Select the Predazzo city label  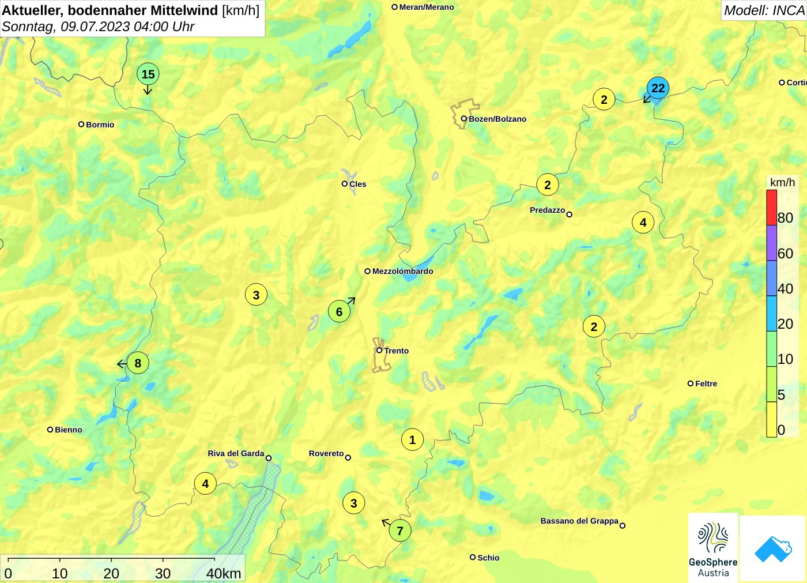548,210
